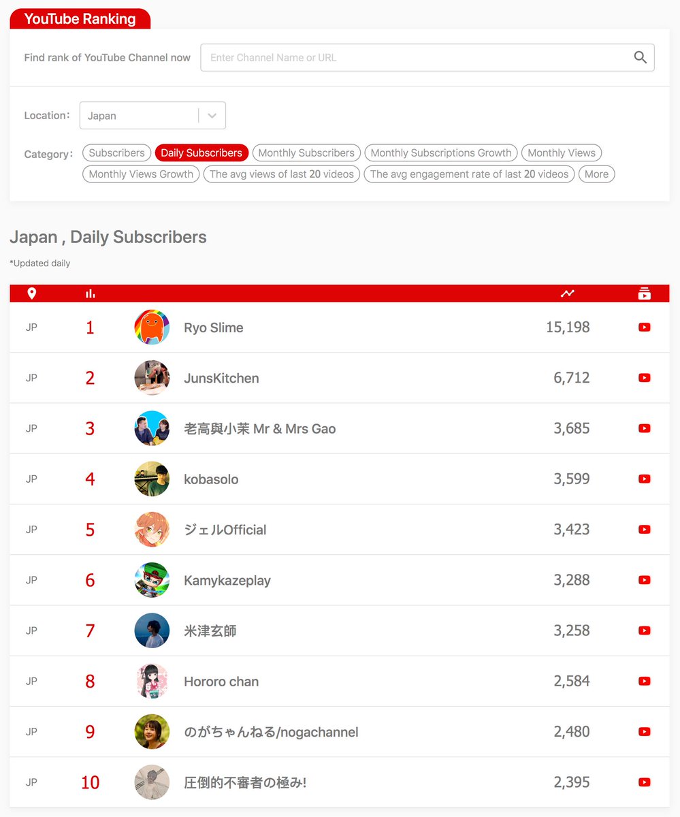Open YouTube icon for Ryo Slime

pyautogui.click(x=645, y=327)
